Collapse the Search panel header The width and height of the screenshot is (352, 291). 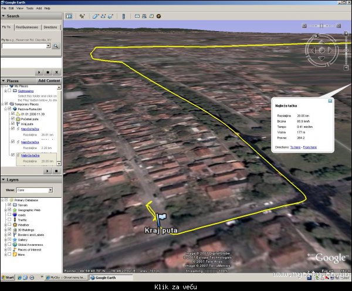(x=3, y=16)
